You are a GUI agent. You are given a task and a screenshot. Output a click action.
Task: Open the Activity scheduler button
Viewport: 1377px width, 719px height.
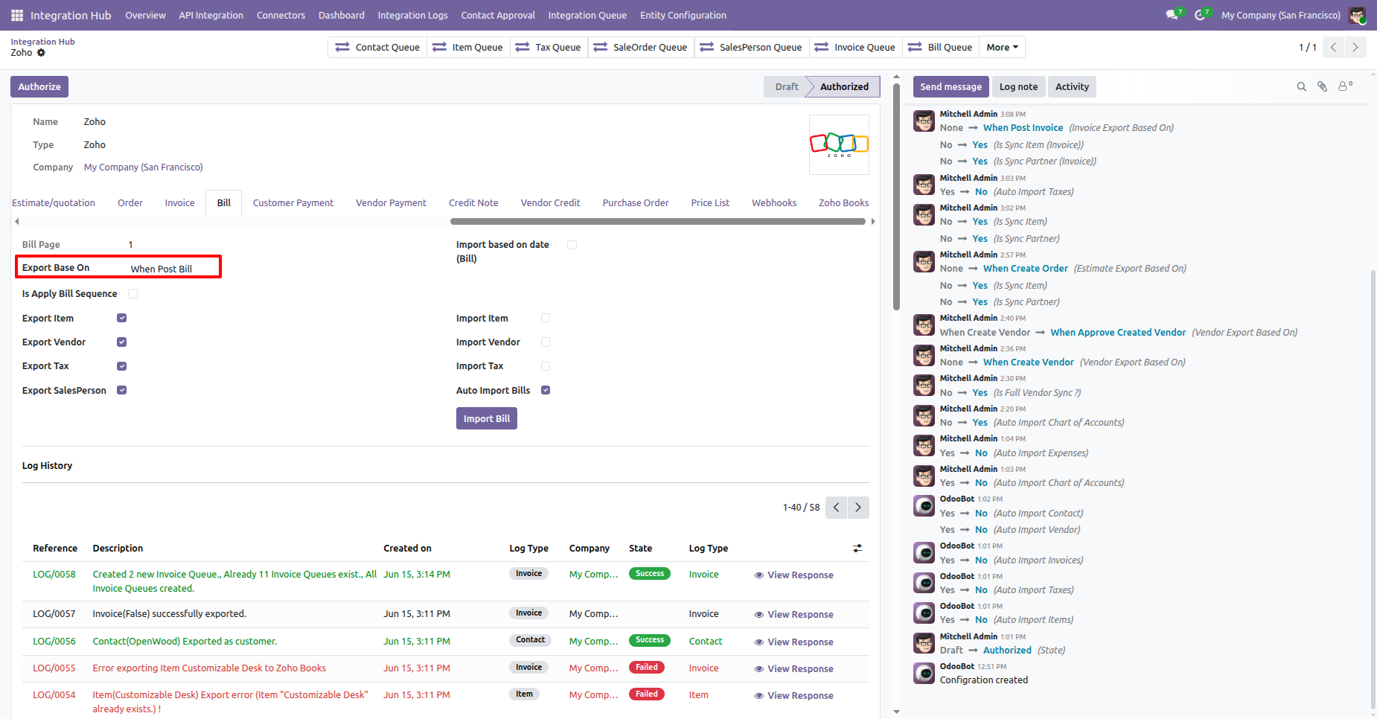pos(1072,87)
